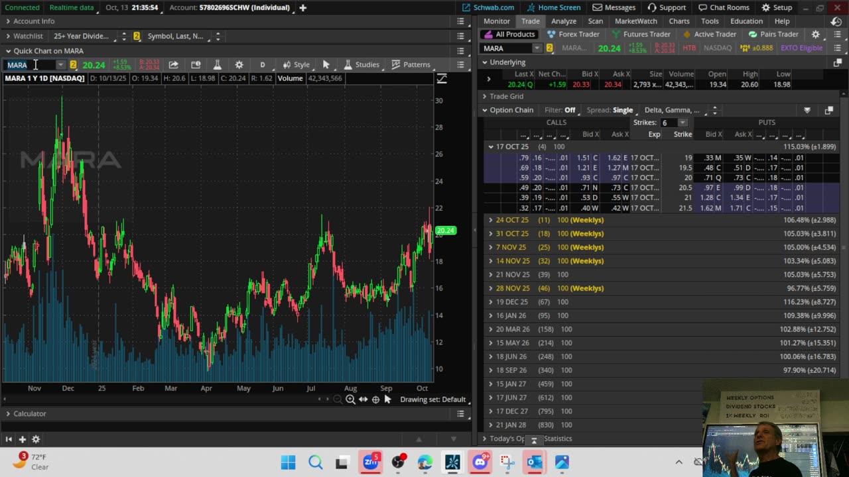
Task: Open the list menu icon on the MARA symbol row
Action: (837, 48)
